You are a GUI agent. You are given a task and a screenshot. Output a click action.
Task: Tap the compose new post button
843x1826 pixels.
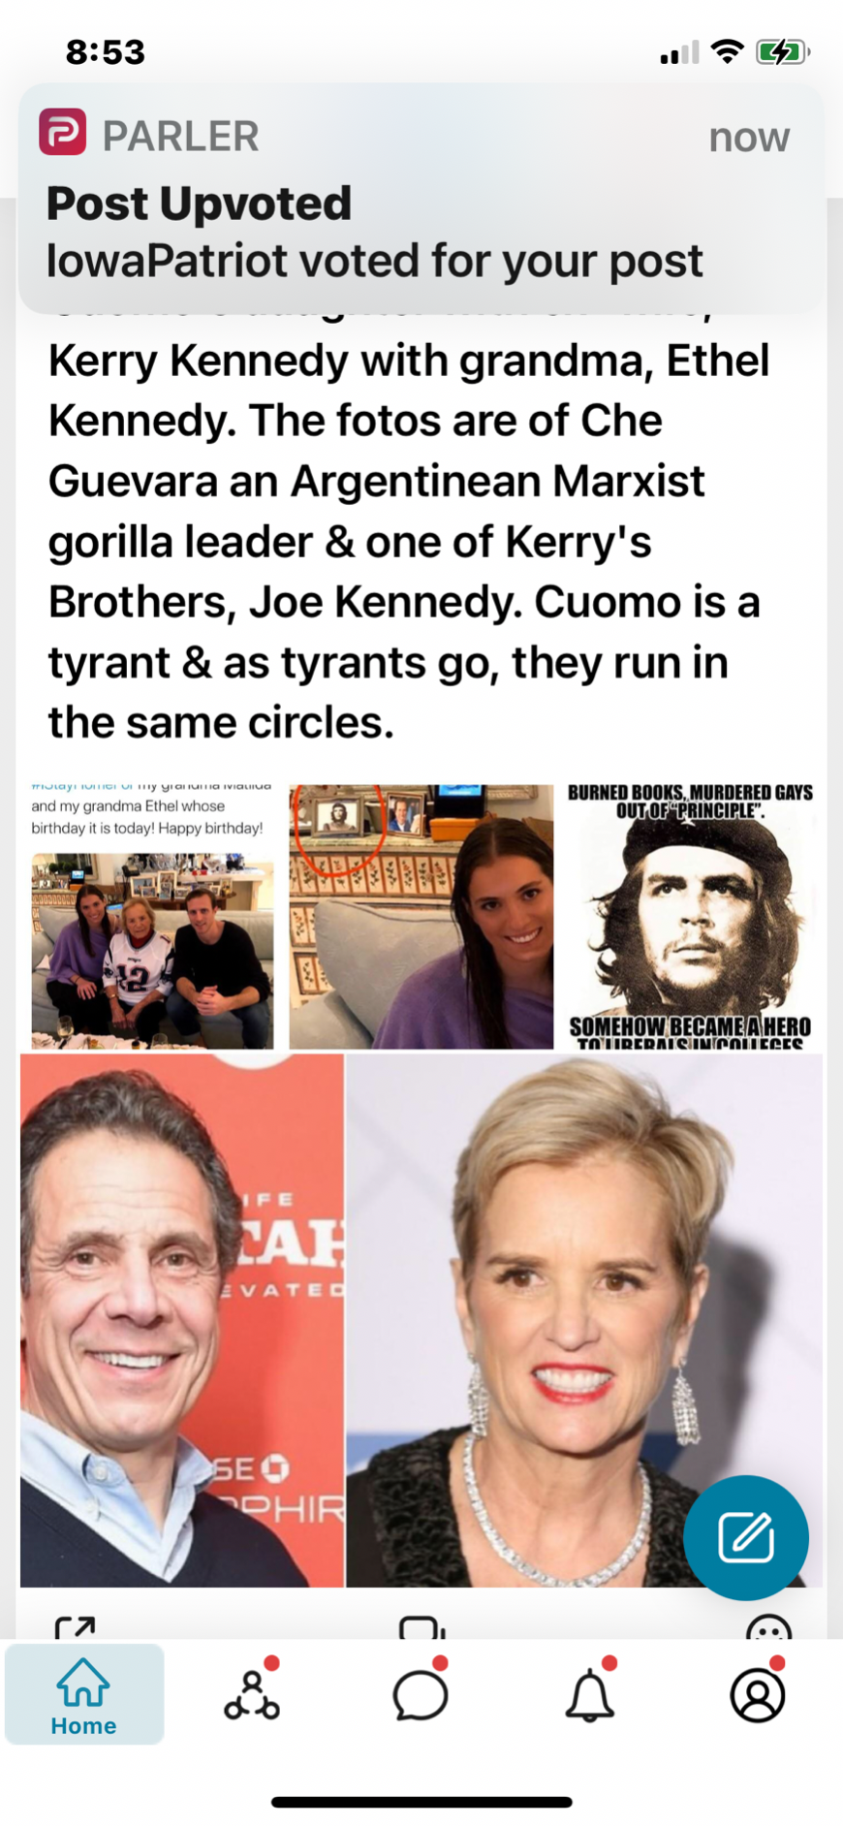tap(746, 1538)
